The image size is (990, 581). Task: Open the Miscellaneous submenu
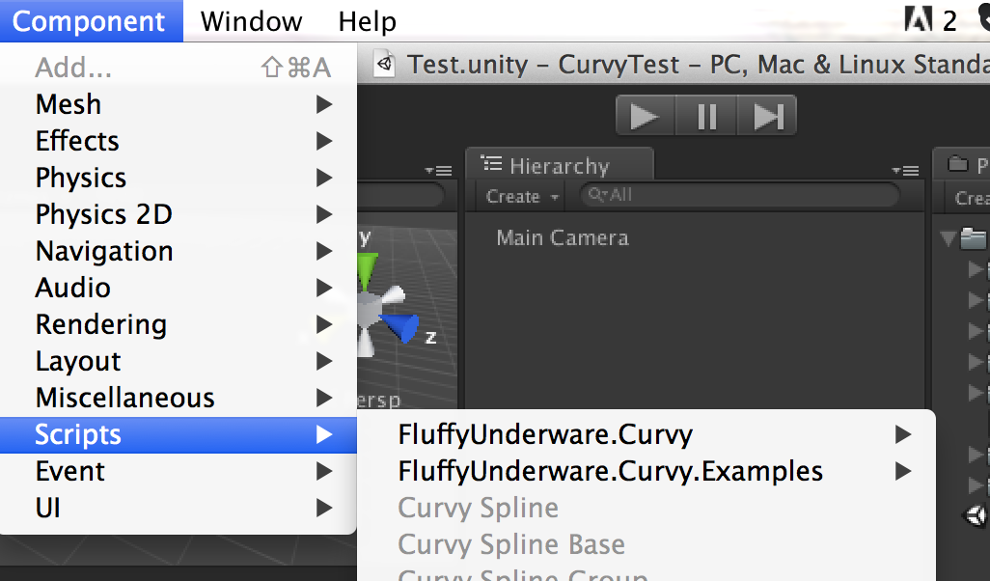179,398
